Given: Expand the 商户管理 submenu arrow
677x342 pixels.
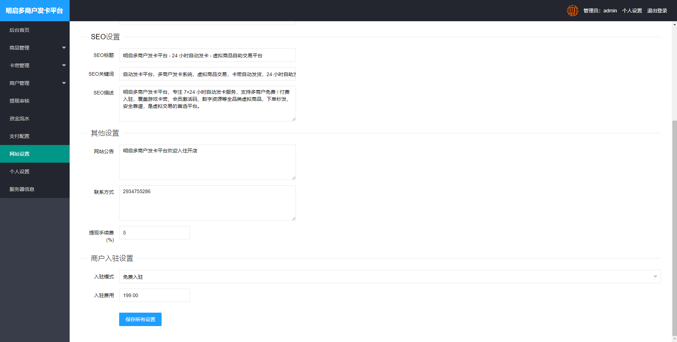Looking at the screenshot, I should pyautogui.click(x=64, y=83).
